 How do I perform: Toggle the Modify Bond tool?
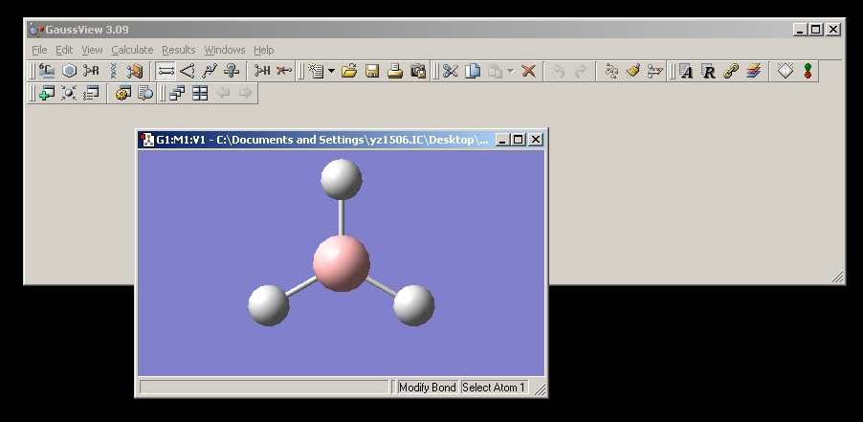pos(166,71)
